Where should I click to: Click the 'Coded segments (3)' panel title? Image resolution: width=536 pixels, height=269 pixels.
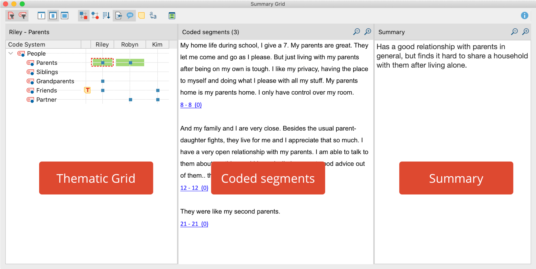[x=210, y=32]
